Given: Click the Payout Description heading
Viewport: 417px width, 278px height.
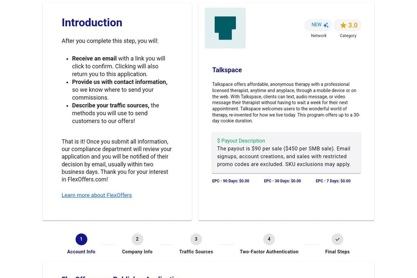Looking at the screenshot, I should (241, 141).
